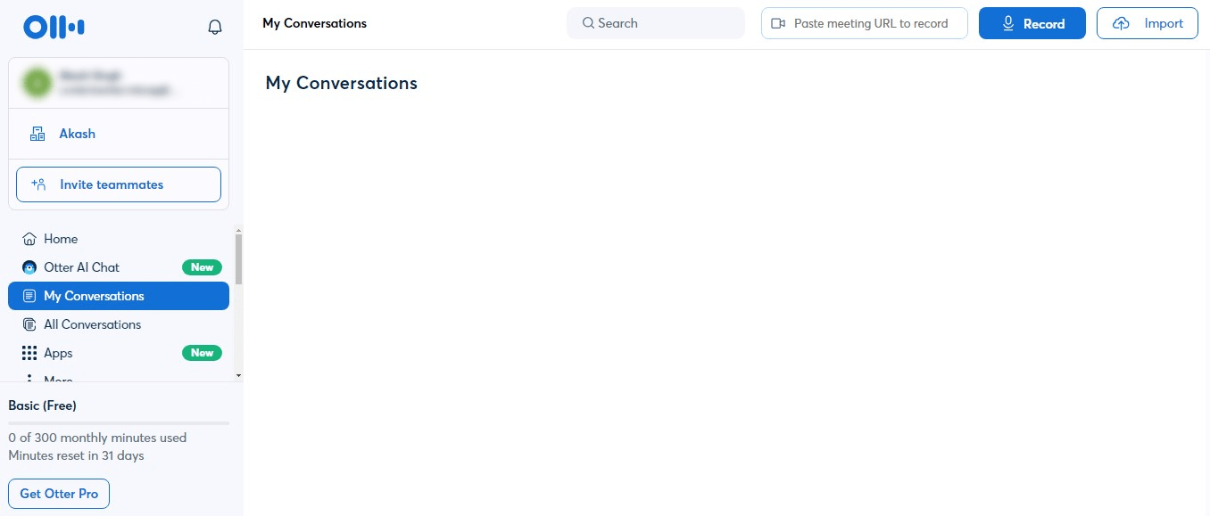Expand the More menu item

pos(58,379)
